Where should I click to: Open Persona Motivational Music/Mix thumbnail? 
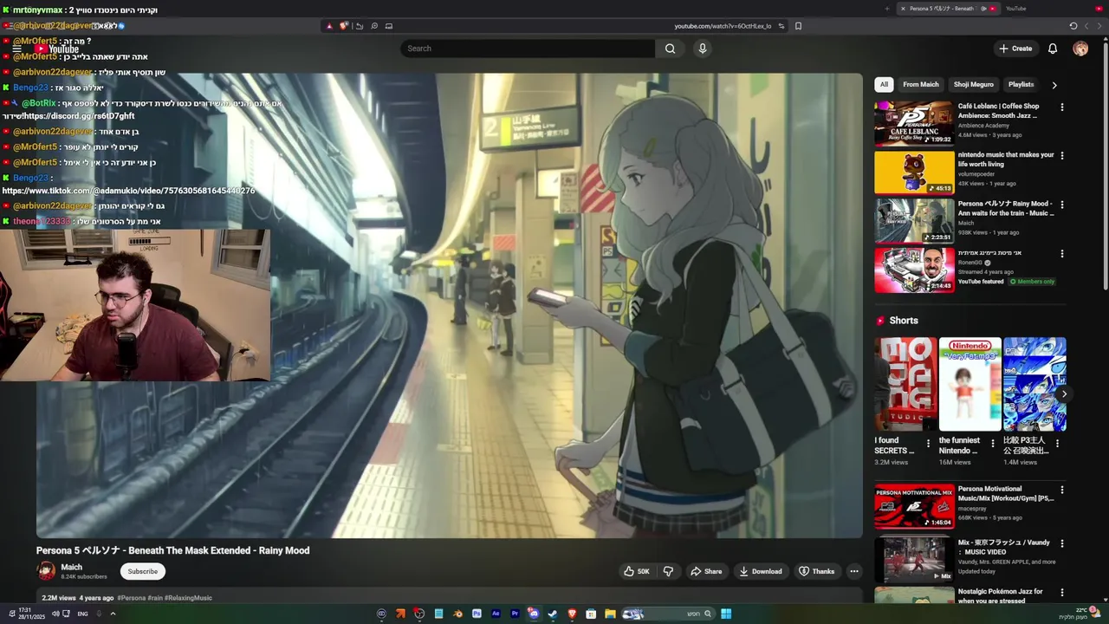[x=914, y=506]
